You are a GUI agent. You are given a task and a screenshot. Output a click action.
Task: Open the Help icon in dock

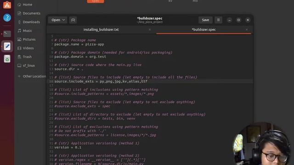click(7, 18)
